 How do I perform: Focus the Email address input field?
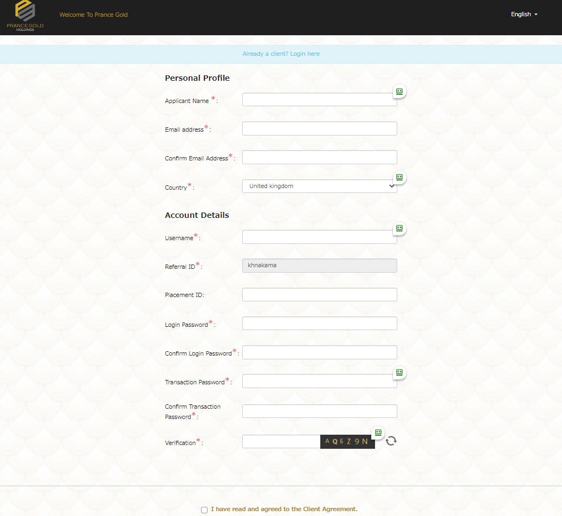(x=319, y=128)
